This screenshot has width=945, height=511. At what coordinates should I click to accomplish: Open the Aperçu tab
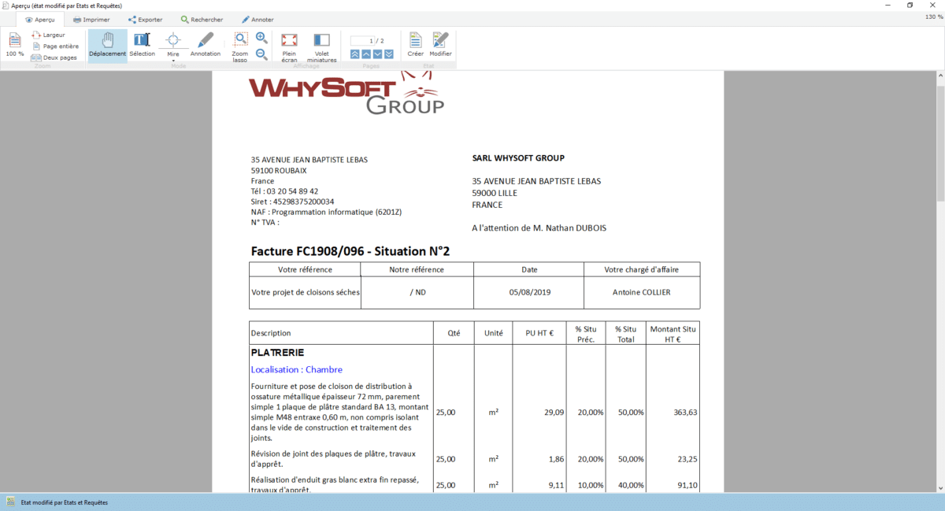pyautogui.click(x=40, y=19)
